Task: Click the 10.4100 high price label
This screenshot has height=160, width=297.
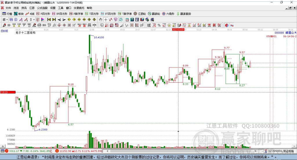Action: [99, 37]
